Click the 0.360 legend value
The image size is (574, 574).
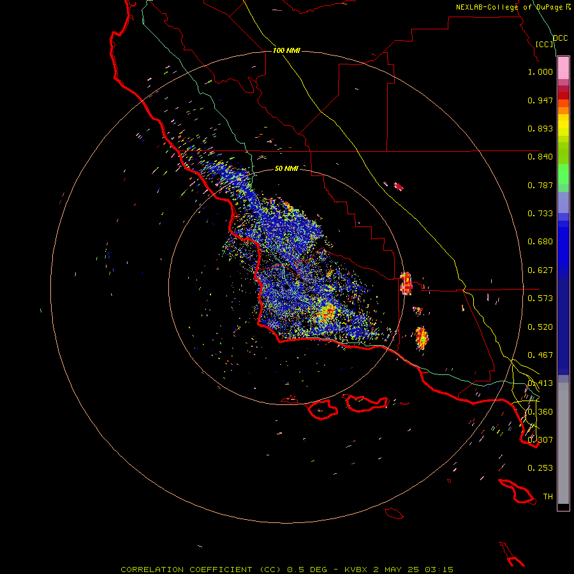540,412
